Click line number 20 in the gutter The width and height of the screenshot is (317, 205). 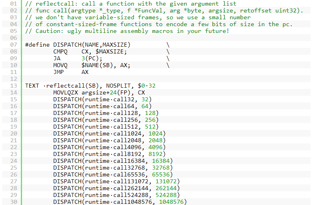(x=14, y=133)
